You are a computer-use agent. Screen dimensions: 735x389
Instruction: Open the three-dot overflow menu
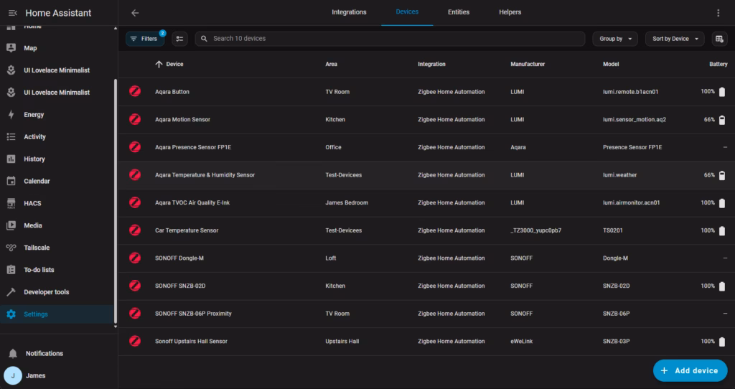pyautogui.click(x=718, y=13)
